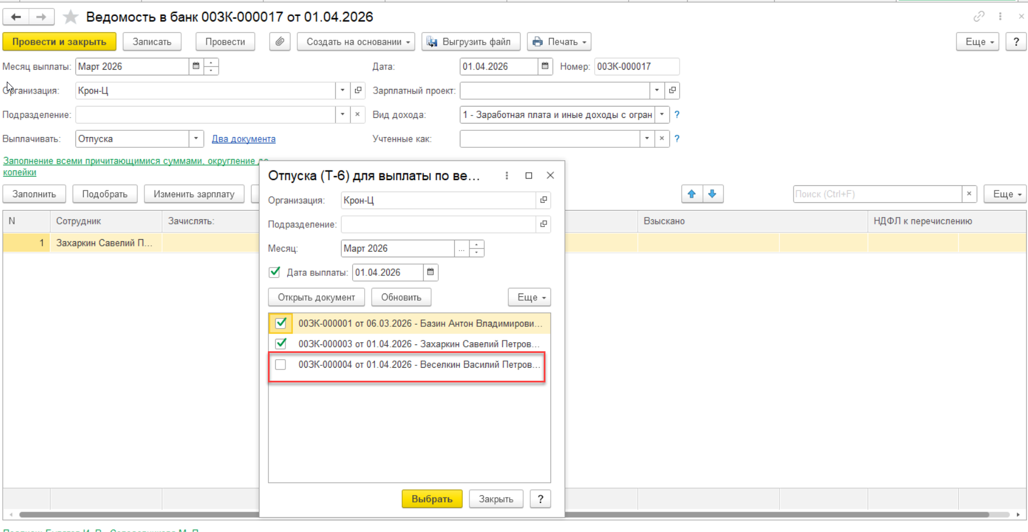Open the Организация Крон-Ц record in main form
This screenshot has width=1028, height=532.
pyautogui.click(x=358, y=90)
